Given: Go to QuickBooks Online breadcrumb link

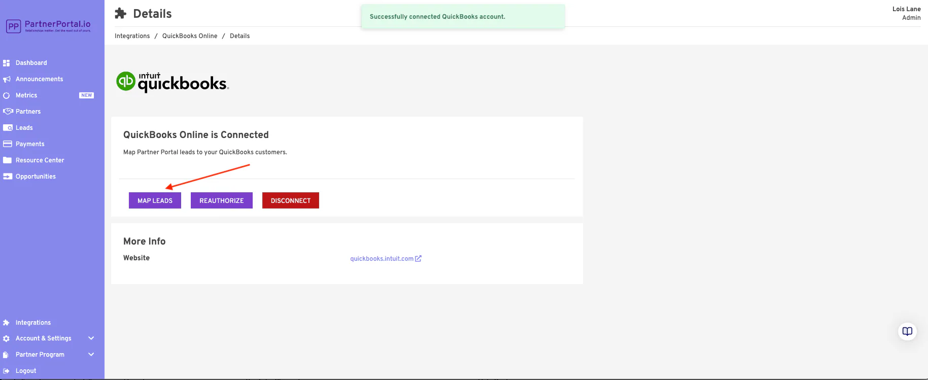Looking at the screenshot, I should click(190, 36).
